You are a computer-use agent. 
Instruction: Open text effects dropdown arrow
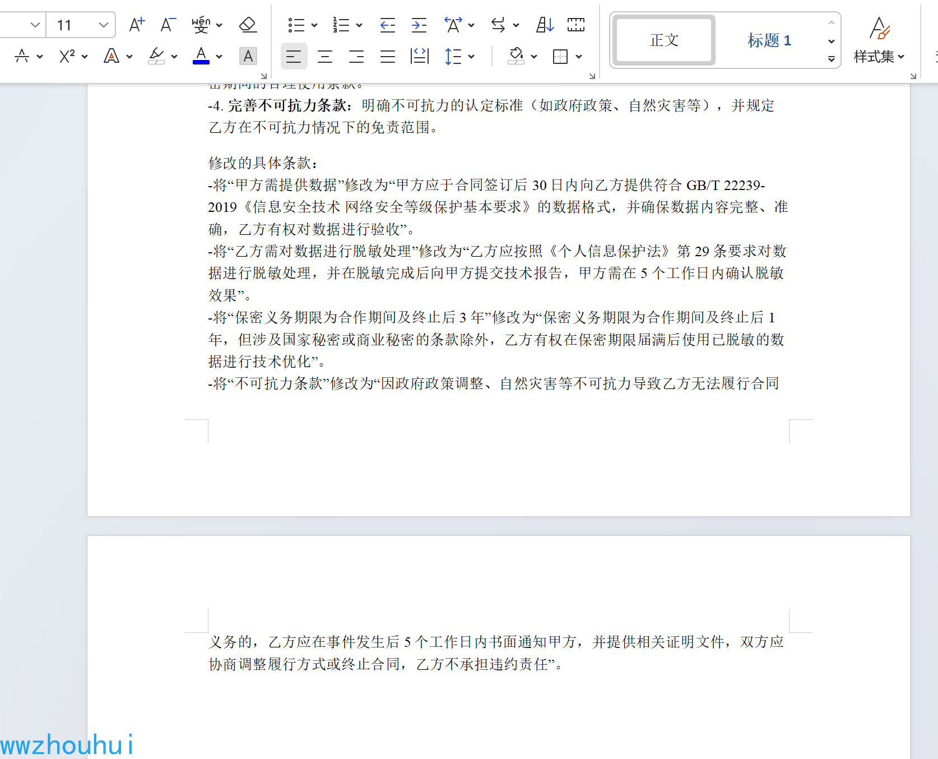[x=129, y=57]
